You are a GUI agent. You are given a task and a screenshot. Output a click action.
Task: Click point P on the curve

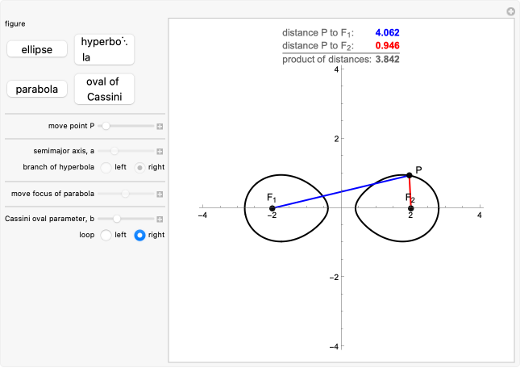[410, 175]
